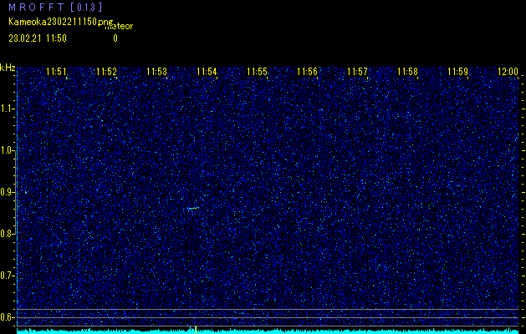Screen dimensions: 526x334
Task: Click the 12:00 time axis label
Action: coord(508,72)
